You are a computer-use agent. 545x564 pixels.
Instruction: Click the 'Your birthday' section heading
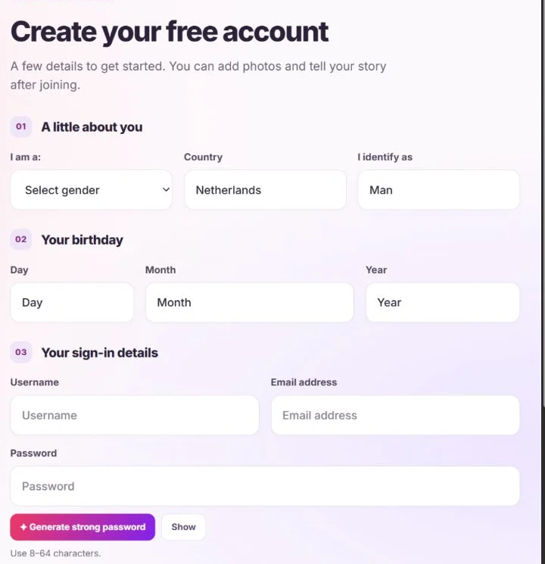pyautogui.click(x=82, y=240)
